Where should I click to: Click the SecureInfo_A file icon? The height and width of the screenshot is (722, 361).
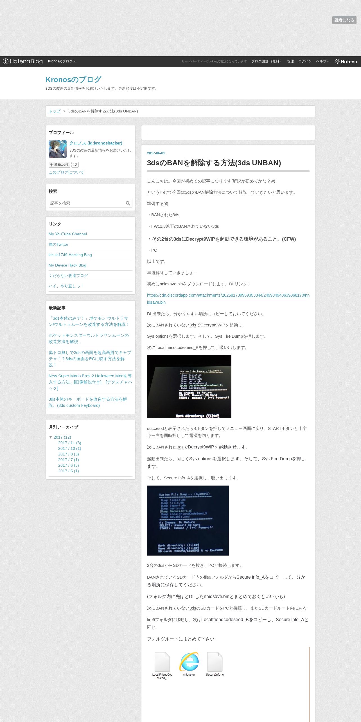tap(215, 664)
